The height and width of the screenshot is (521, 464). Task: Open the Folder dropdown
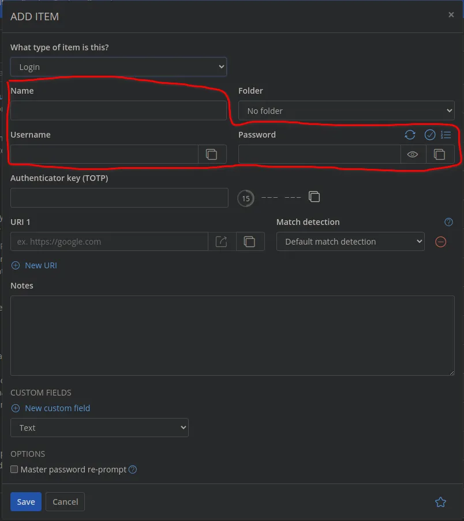coord(346,110)
